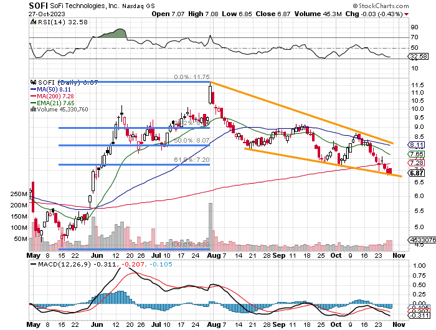Select the MA(200) 7.28 legend entry

pyautogui.click(x=54, y=95)
